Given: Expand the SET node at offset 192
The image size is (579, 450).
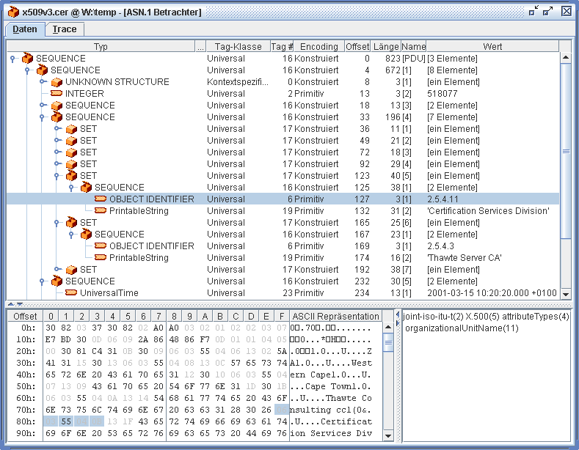Looking at the screenshot, I should [x=57, y=270].
